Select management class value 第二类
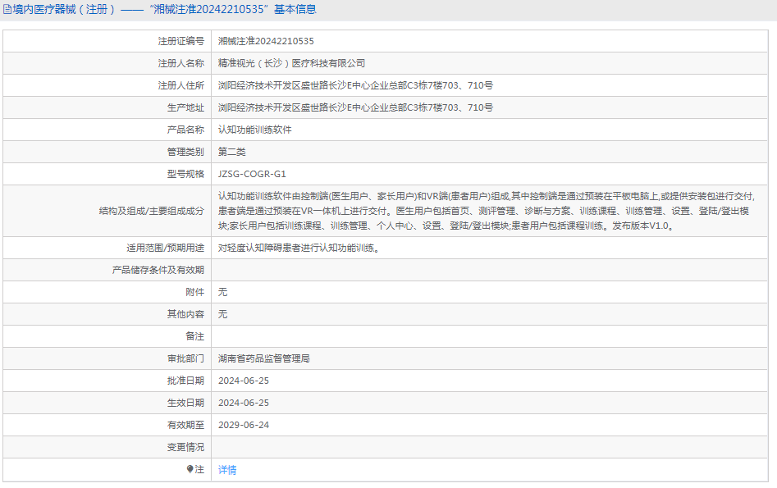777x488 pixels. point(232,152)
